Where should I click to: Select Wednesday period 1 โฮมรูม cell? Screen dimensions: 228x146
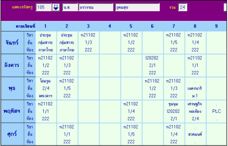coord(46,88)
